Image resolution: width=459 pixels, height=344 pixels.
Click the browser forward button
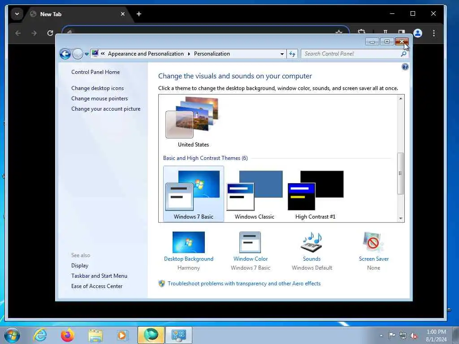(x=34, y=33)
